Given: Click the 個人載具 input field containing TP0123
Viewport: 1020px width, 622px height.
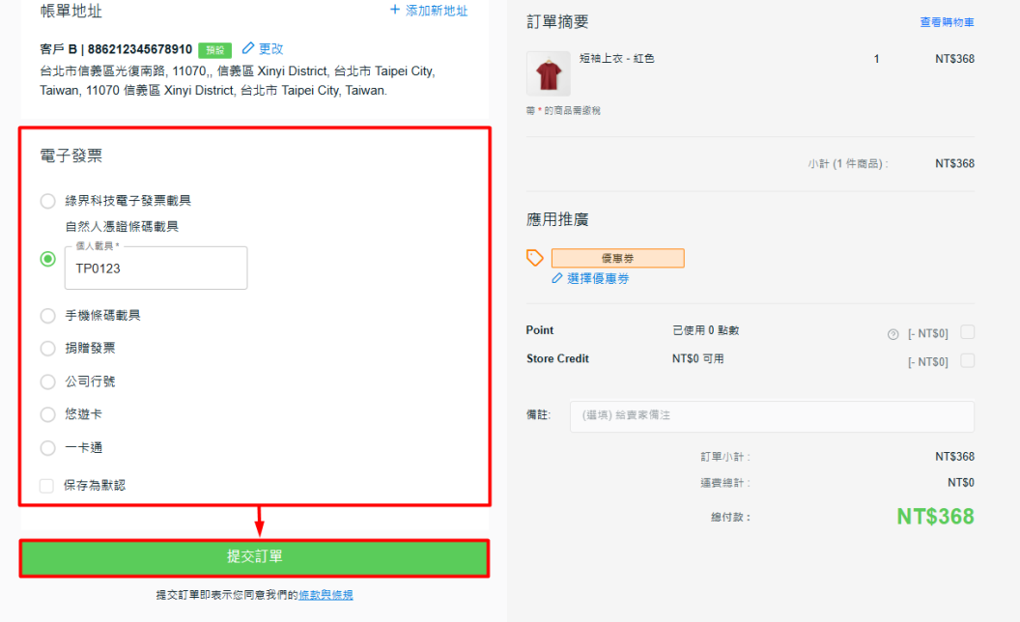Looking at the screenshot, I should pos(156,269).
